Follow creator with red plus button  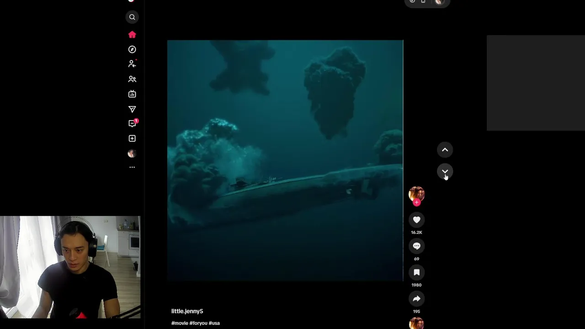click(416, 202)
